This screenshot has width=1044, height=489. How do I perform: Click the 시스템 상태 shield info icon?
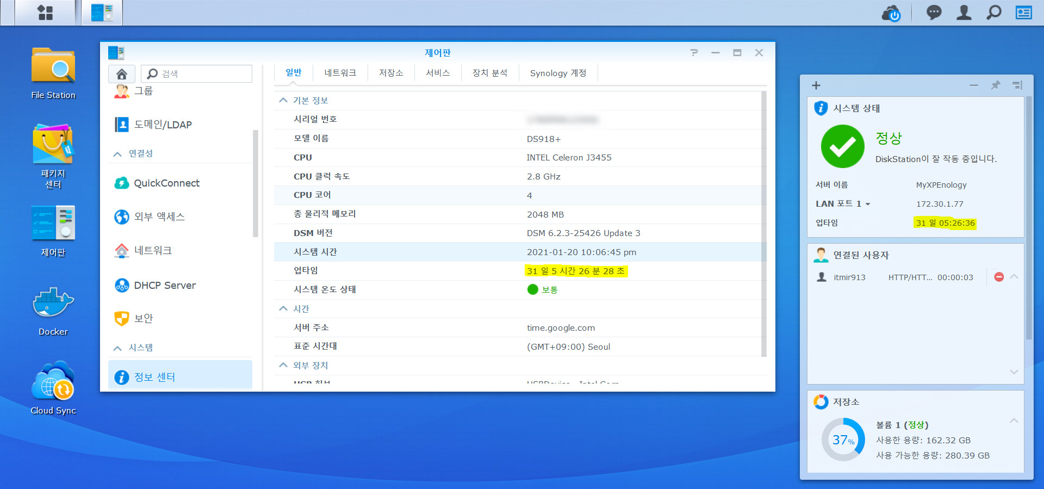point(821,108)
